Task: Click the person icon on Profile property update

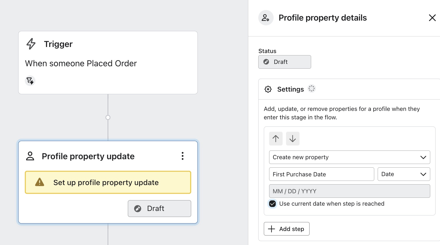Action: point(30,156)
